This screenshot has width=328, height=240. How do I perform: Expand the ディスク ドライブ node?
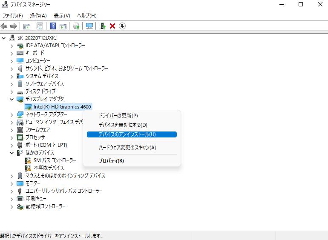[x=12, y=91]
